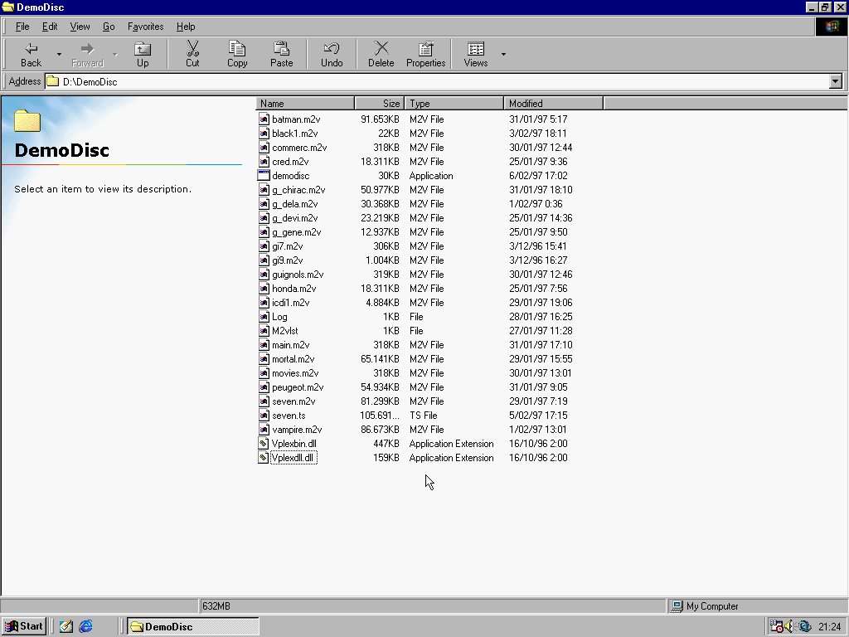Click the Up folder toolbar icon
Image resolution: width=849 pixels, height=637 pixels.
(143, 50)
